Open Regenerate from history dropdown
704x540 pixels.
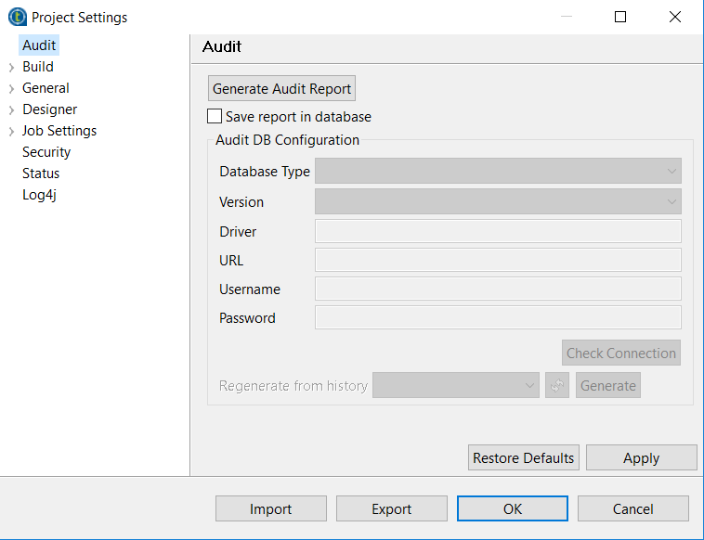tap(455, 386)
